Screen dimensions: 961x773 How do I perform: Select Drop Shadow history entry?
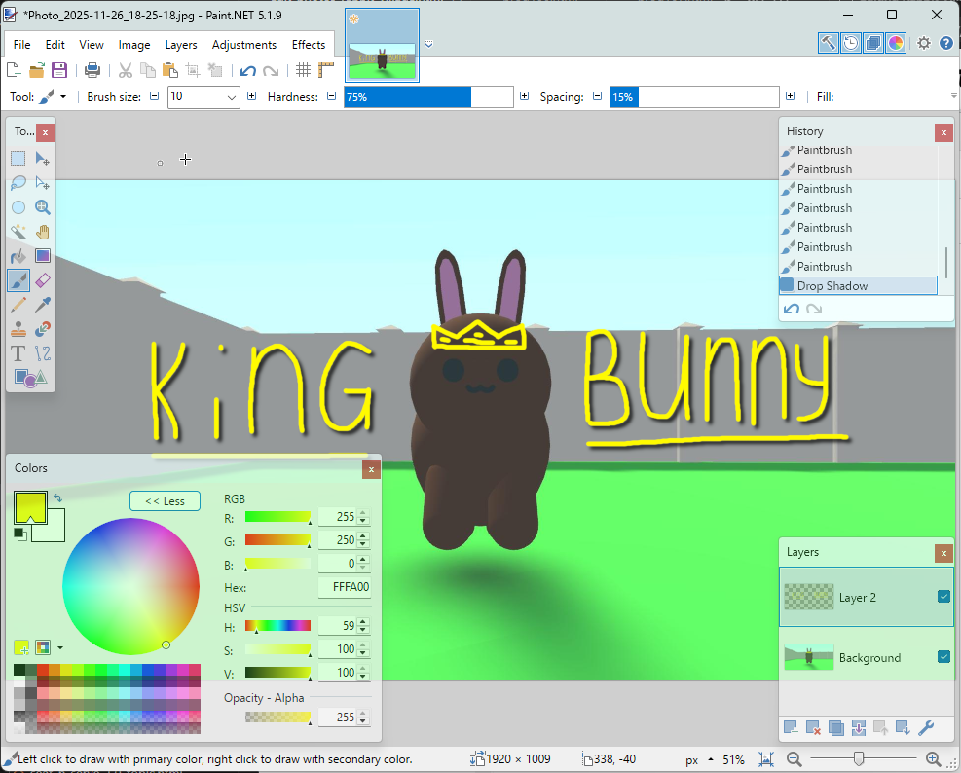[857, 285]
